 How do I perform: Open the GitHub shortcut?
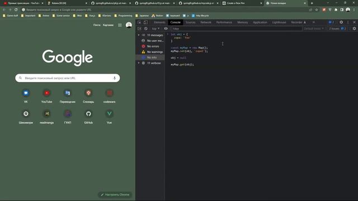(x=88, y=117)
